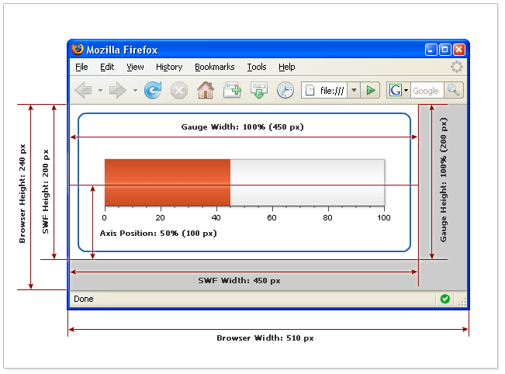Focus the Google search input field

(x=426, y=91)
